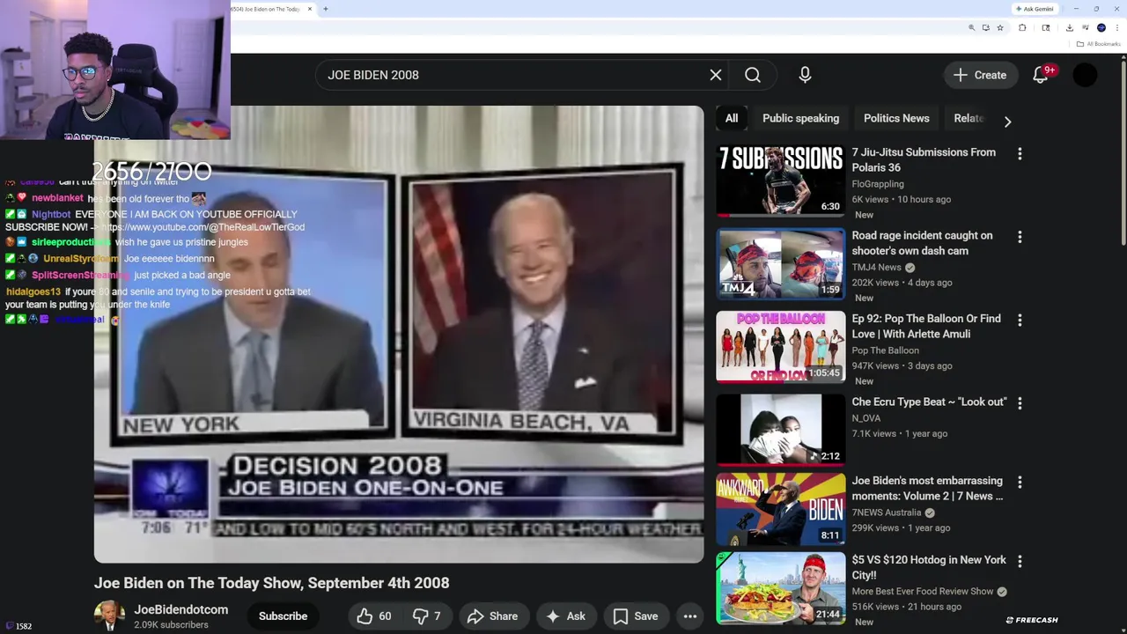Open options for Pop The Balloon video
This screenshot has height=634, width=1127.
coord(1020,321)
